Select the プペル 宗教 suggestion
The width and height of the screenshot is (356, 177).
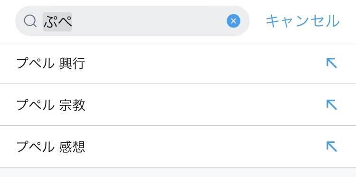(178, 104)
